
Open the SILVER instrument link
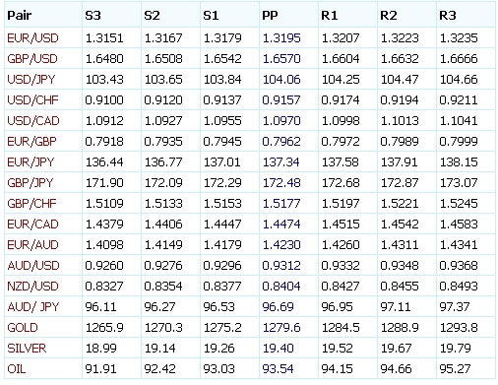pos(27,349)
